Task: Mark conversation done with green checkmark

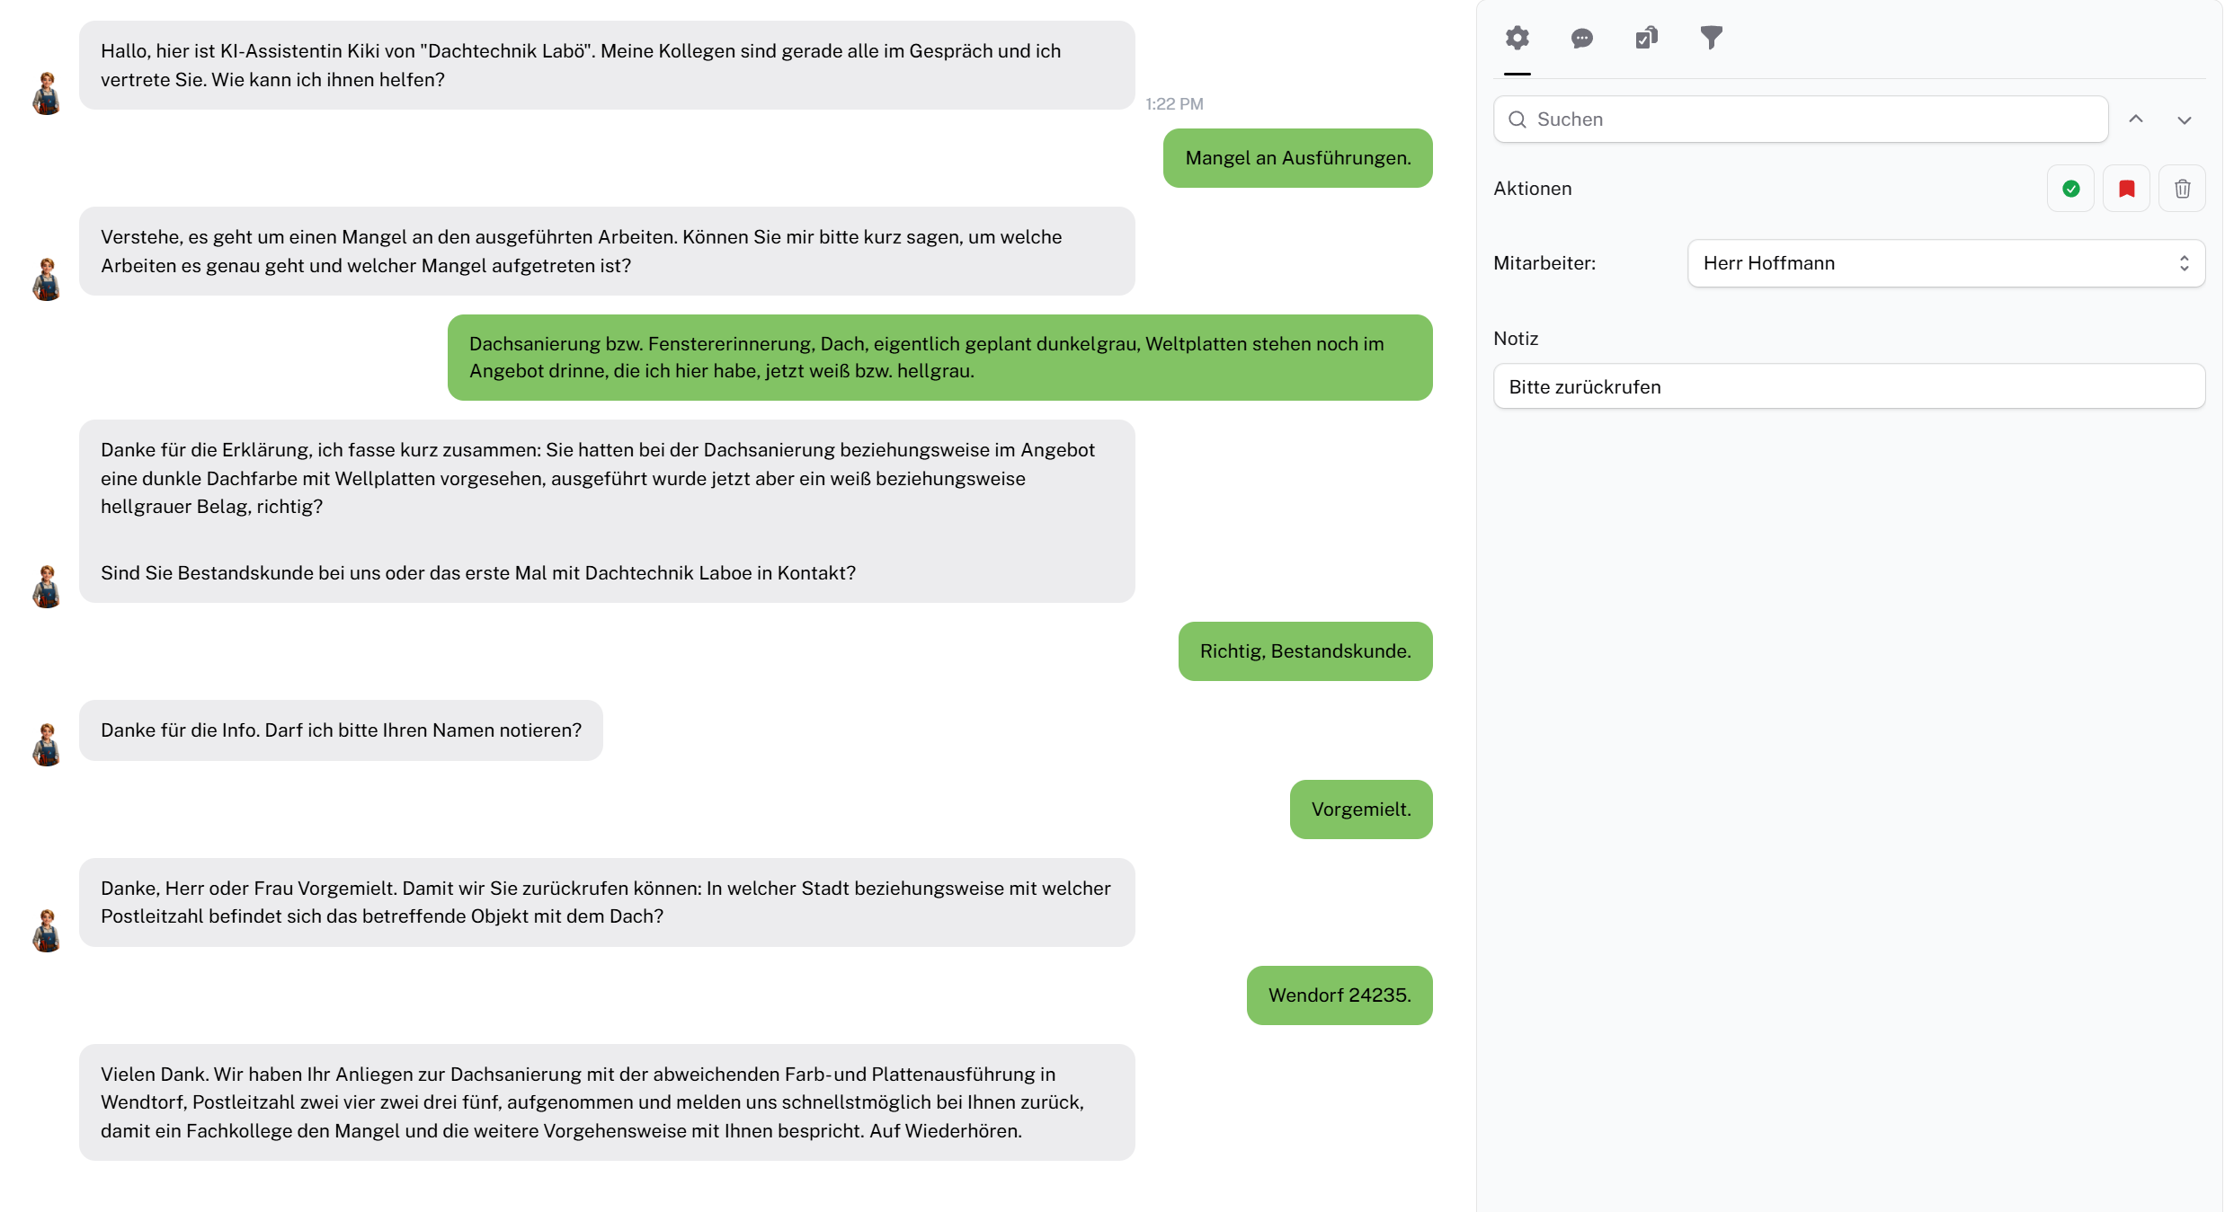Action: (2070, 189)
